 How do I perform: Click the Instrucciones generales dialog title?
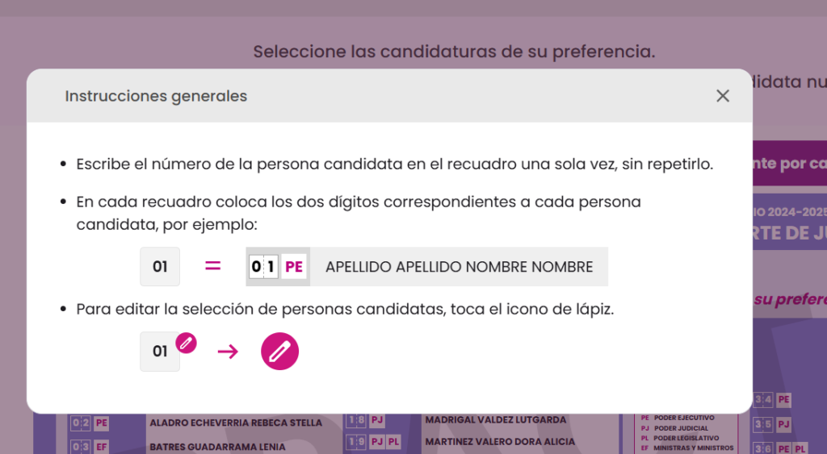click(156, 96)
